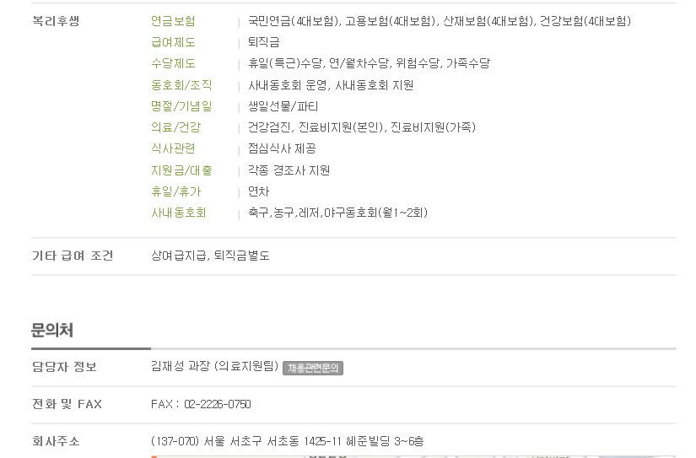Select the 휴일/휴가 category label
This screenshot has height=458, width=696.
(176, 191)
